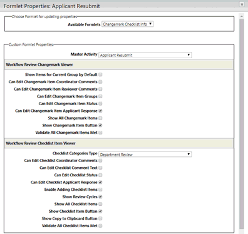
Task: Uncheck Can Edit Checklist Applicant Response
Action: (100, 182)
